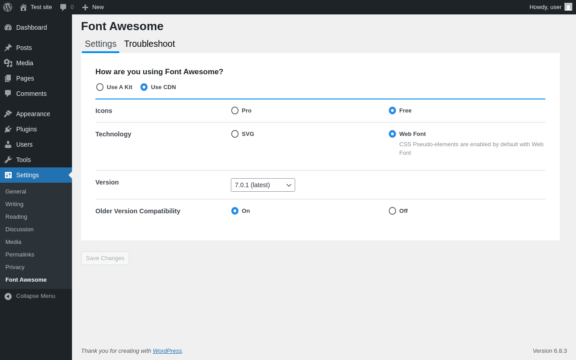This screenshot has width=576, height=360.
Task: Select the Use A Kit radio button
Action: (100, 87)
